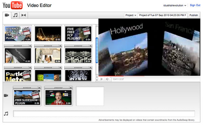
Task: Select Free Slideshow Plugin timeline clip
Action: (27, 98)
